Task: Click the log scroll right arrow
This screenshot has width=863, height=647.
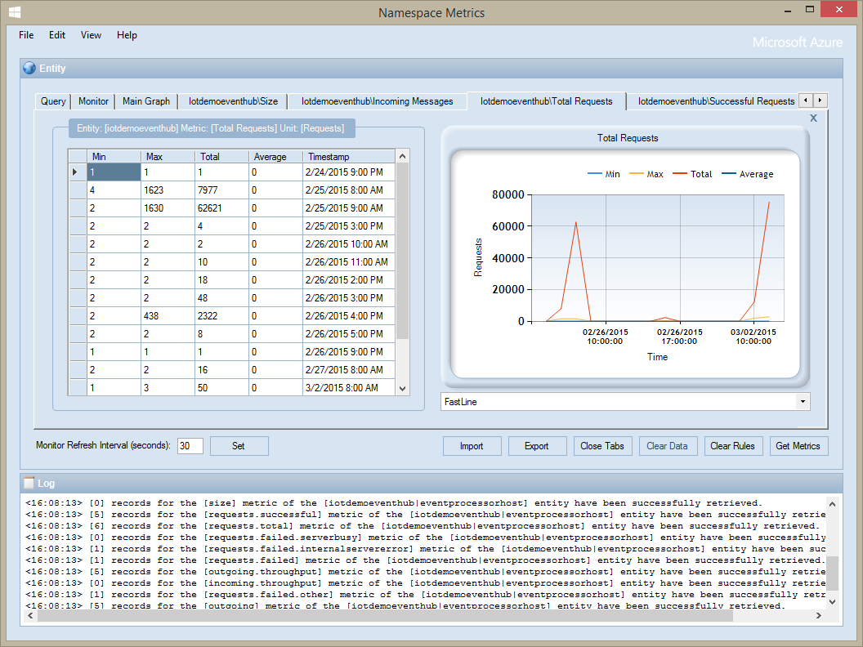Action: (x=818, y=616)
